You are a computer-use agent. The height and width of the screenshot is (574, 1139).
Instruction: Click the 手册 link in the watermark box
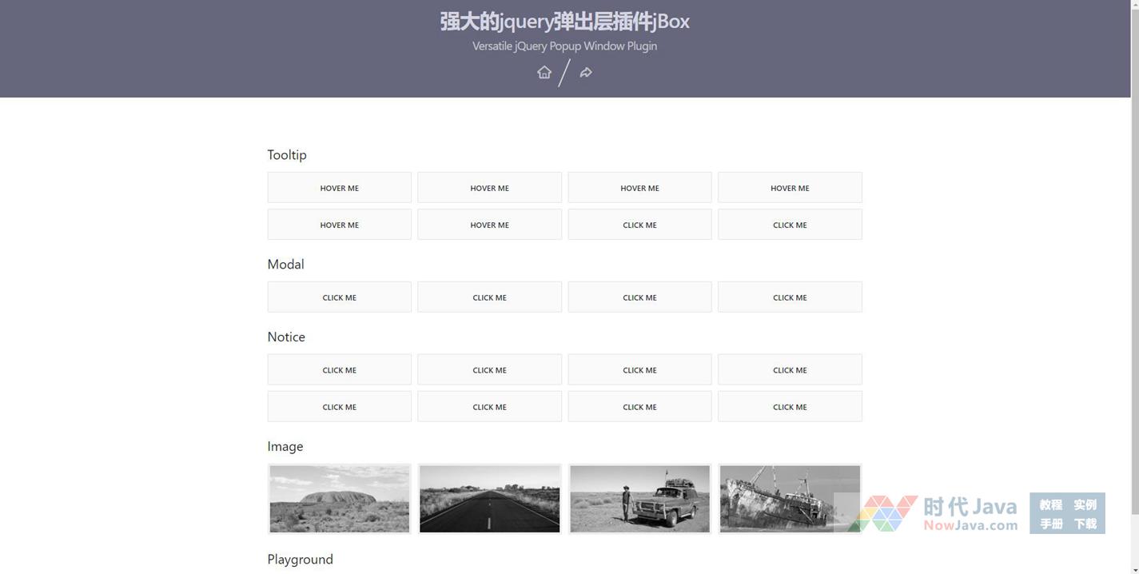click(1050, 524)
